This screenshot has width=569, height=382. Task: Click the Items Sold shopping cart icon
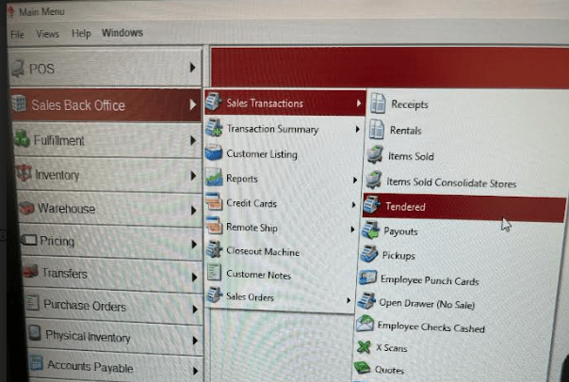pyautogui.click(x=375, y=154)
